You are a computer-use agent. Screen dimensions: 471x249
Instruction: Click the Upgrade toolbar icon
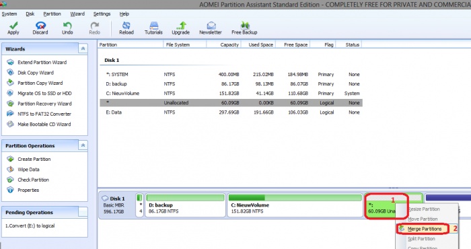(x=181, y=26)
